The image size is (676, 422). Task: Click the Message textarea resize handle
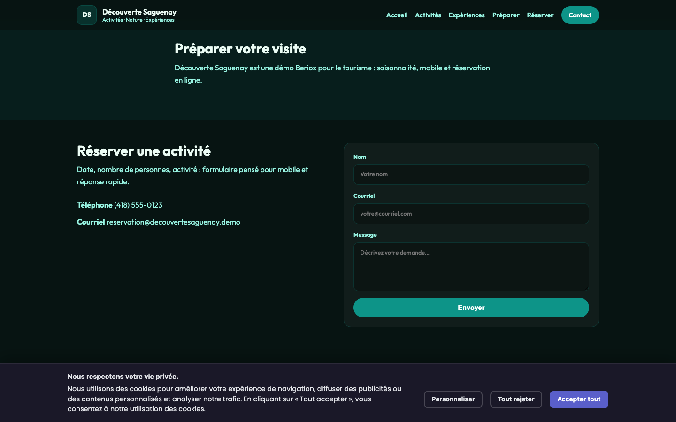(586, 288)
